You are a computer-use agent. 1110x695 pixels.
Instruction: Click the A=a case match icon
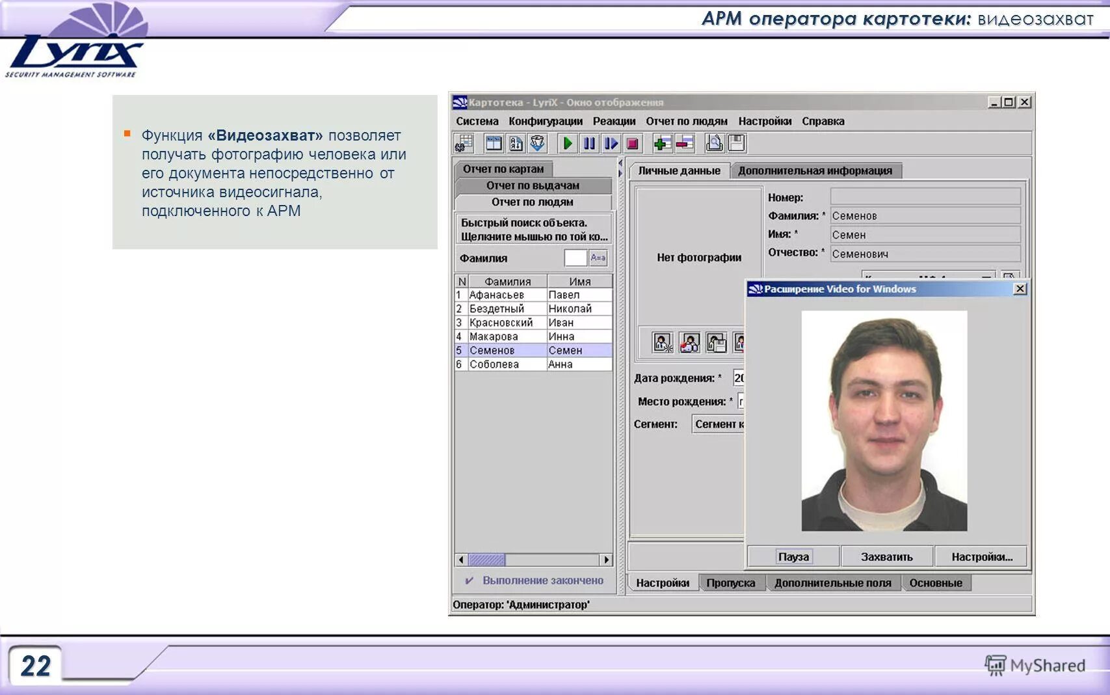tap(598, 258)
